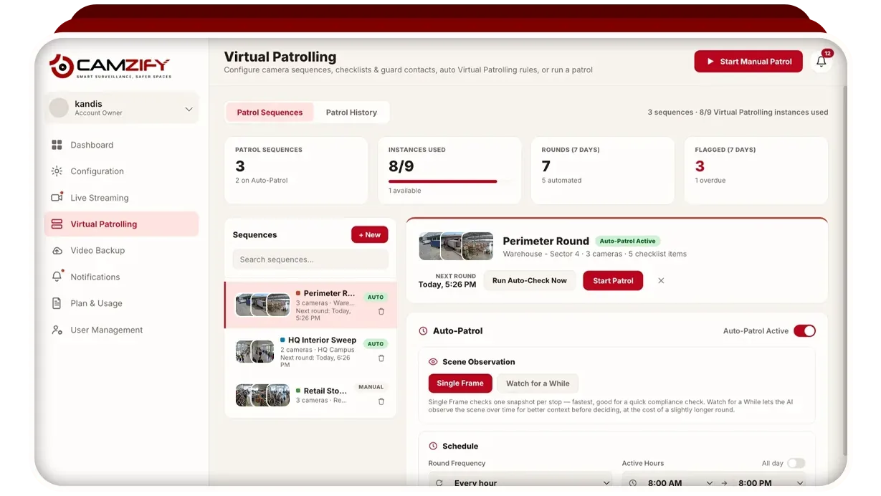Select Single Frame observation mode

pyautogui.click(x=460, y=383)
